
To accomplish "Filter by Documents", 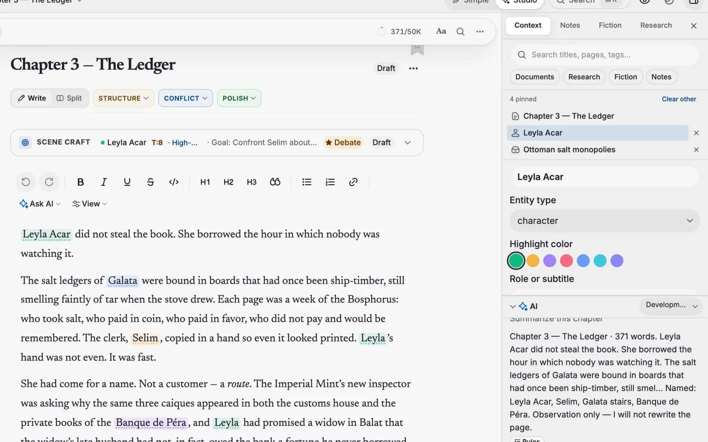I will [535, 77].
